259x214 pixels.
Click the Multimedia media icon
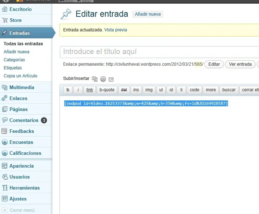tap(5, 87)
